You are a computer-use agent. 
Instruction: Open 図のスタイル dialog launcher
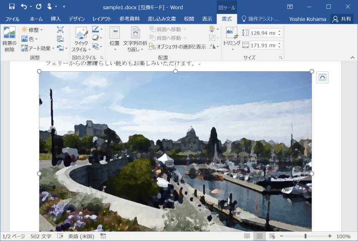click(x=102, y=57)
